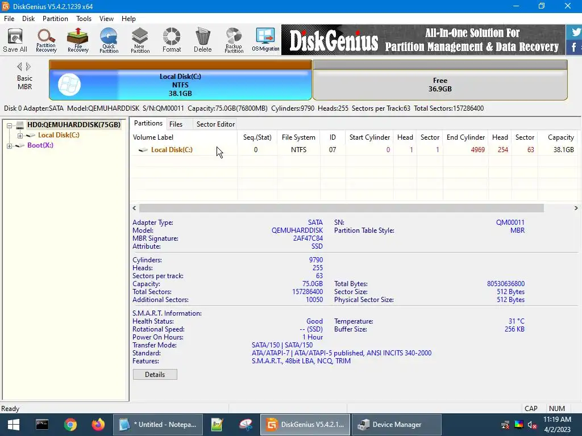582x436 pixels.
Task: Select Local Disk(C:) row in partition table
Action: pyautogui.click(x=354, y=150)
